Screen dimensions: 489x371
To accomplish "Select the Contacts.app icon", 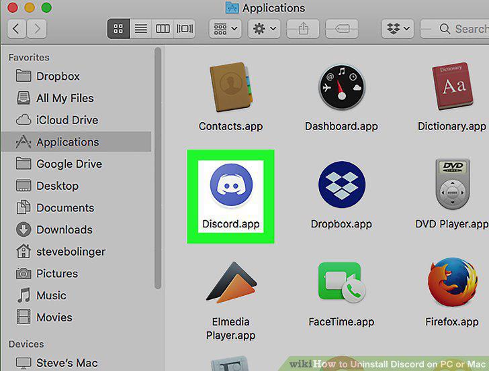I will pos(231,87).
